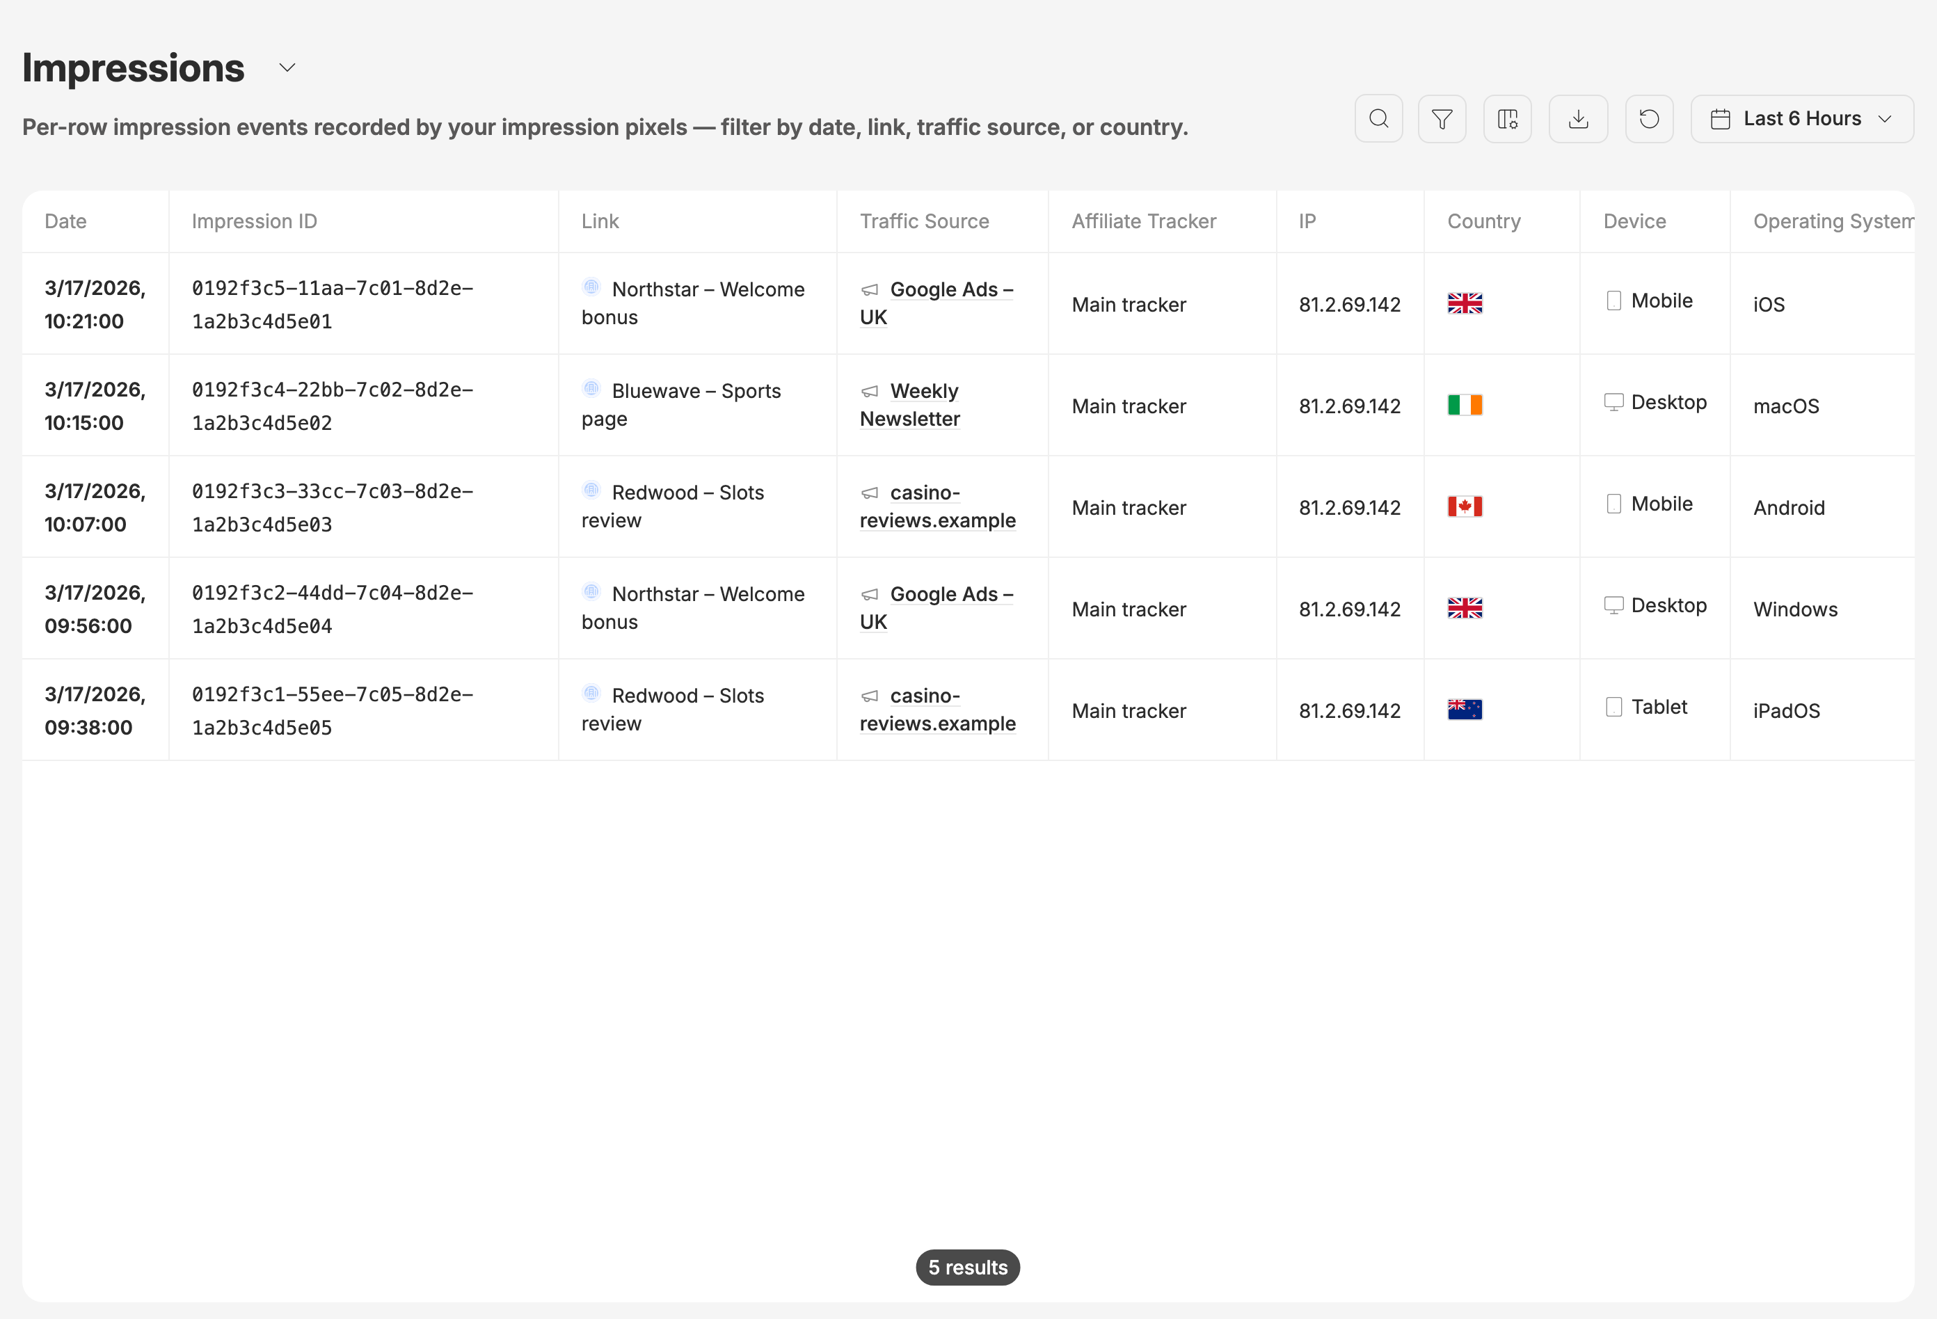Open casino-reviews.example source in 10:07:00 row
The width and height of the screenshot is (1937, 1319).
point(938,506)
